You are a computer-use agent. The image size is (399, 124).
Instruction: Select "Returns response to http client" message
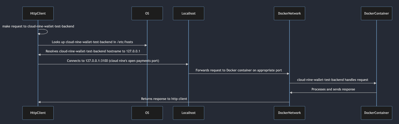coord(164,99)
